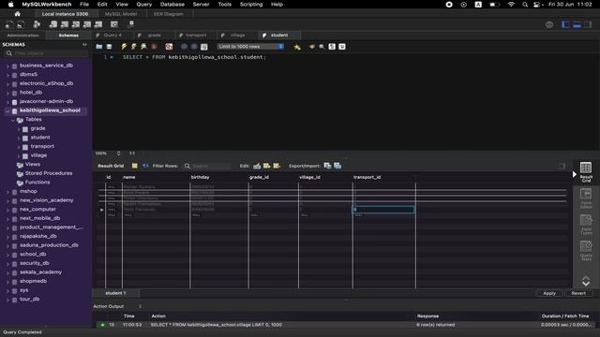This screenshot has height=337, width=600.
Task: Create a new function toolbar icon
Action: 98,24
